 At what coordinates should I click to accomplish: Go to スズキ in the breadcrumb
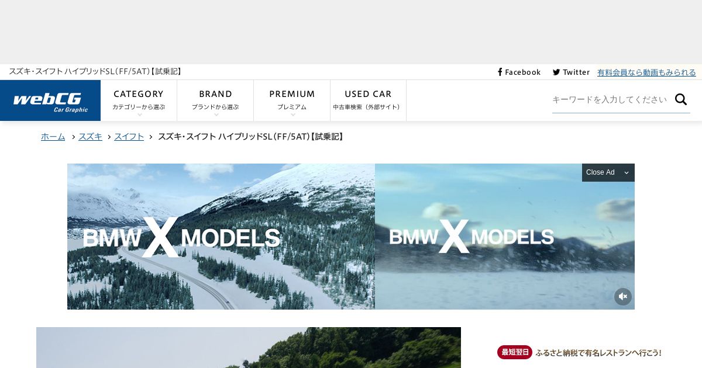[x=90, y=137]
